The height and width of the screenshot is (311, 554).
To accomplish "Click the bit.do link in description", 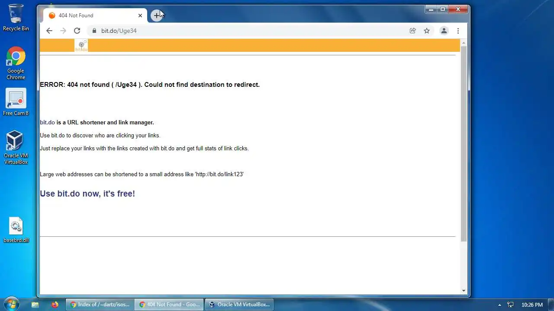I will (47, 122).
